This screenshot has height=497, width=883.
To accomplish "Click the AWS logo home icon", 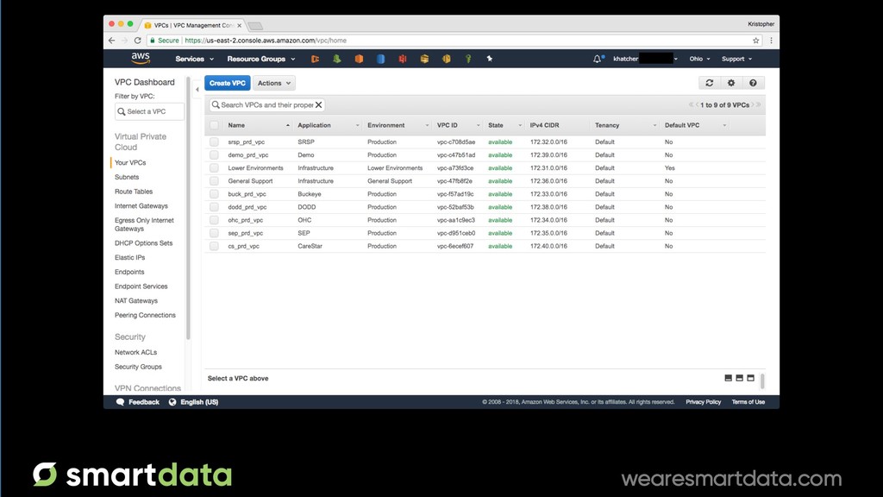I will [x=141, y=58].
